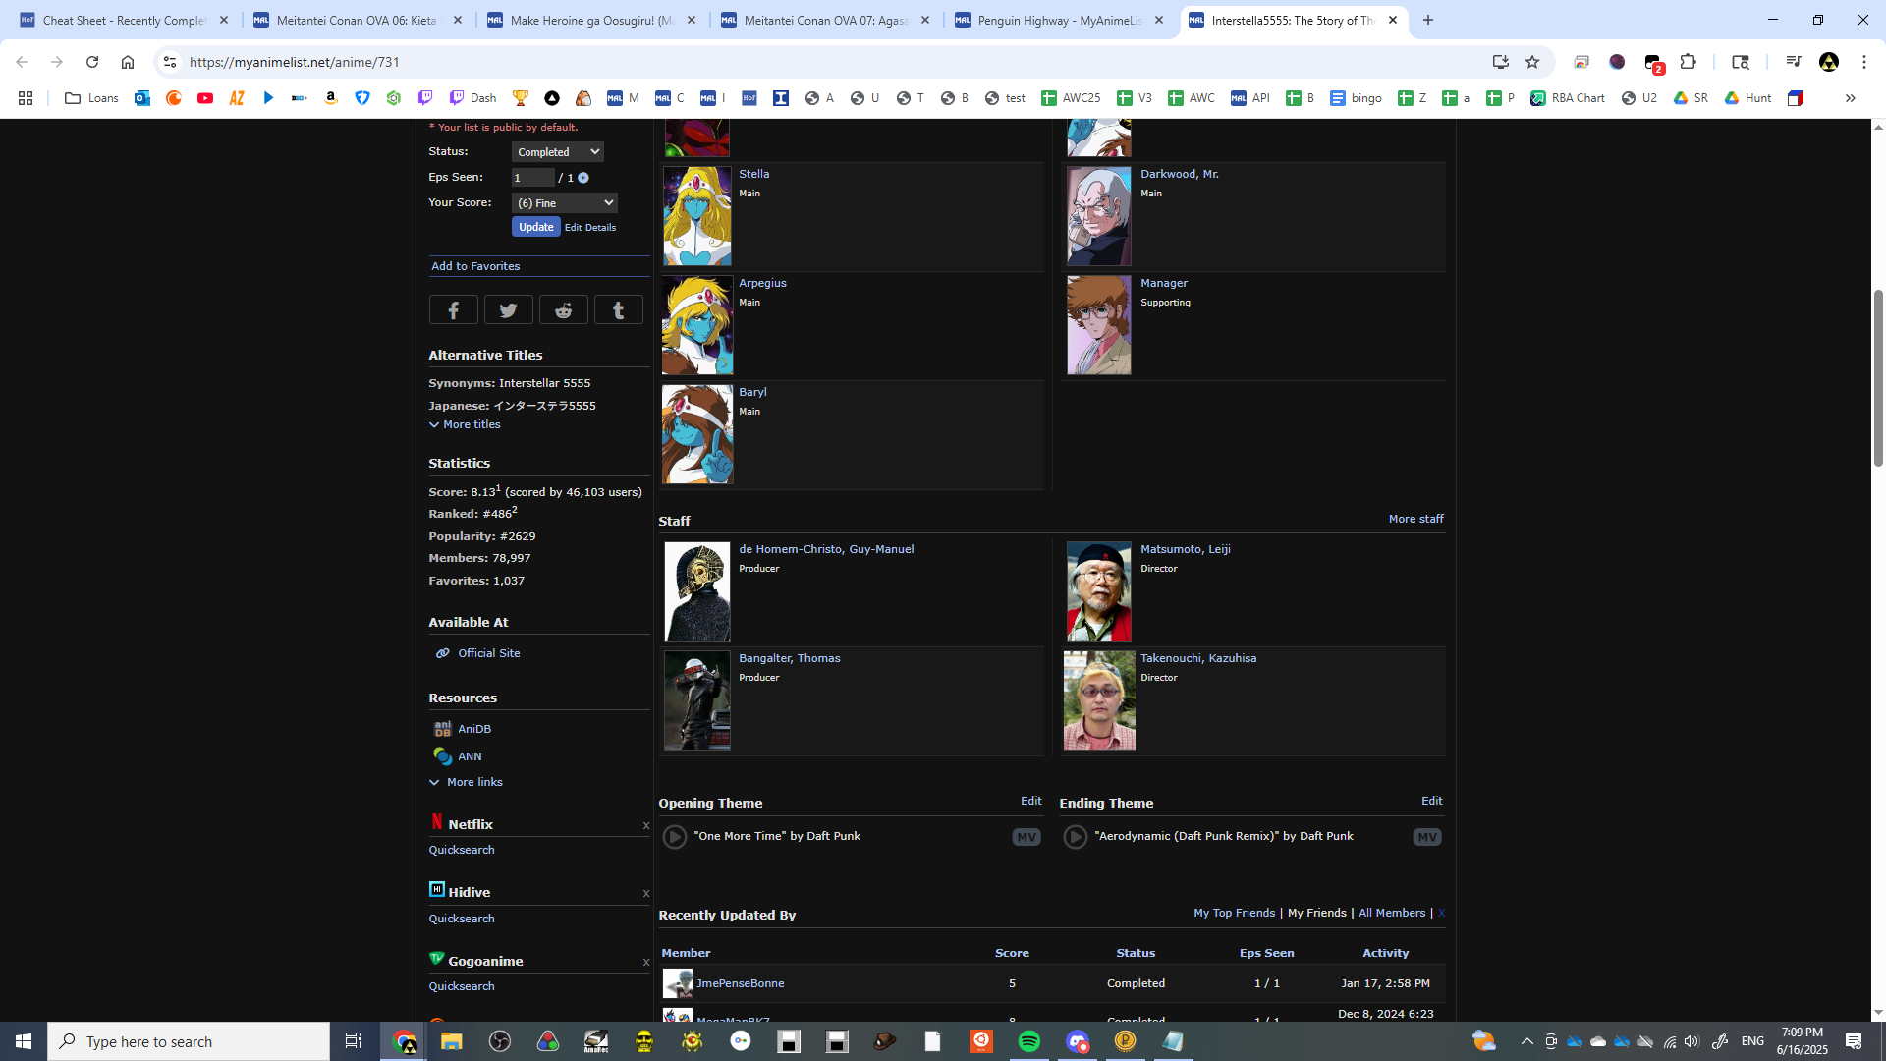The image size is (1886, 1061).
Task: Open Your Score dropdown showing (6) Fine
Action: coord(564,203)
